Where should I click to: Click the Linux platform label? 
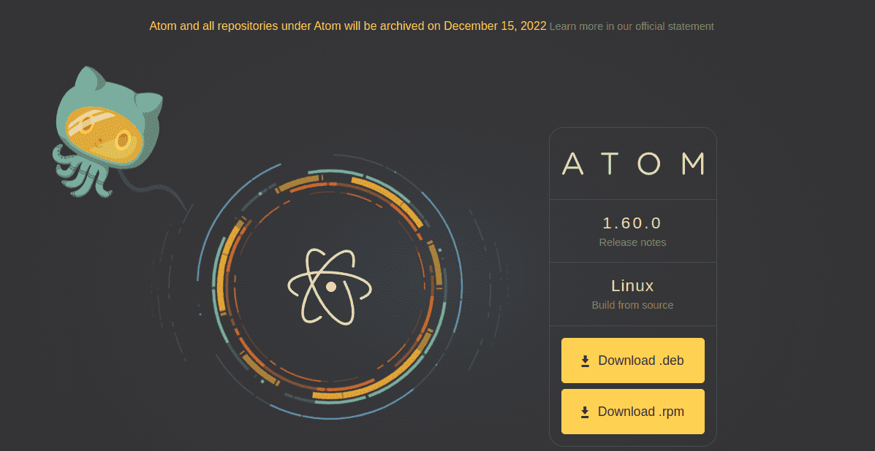pos(632,285)
